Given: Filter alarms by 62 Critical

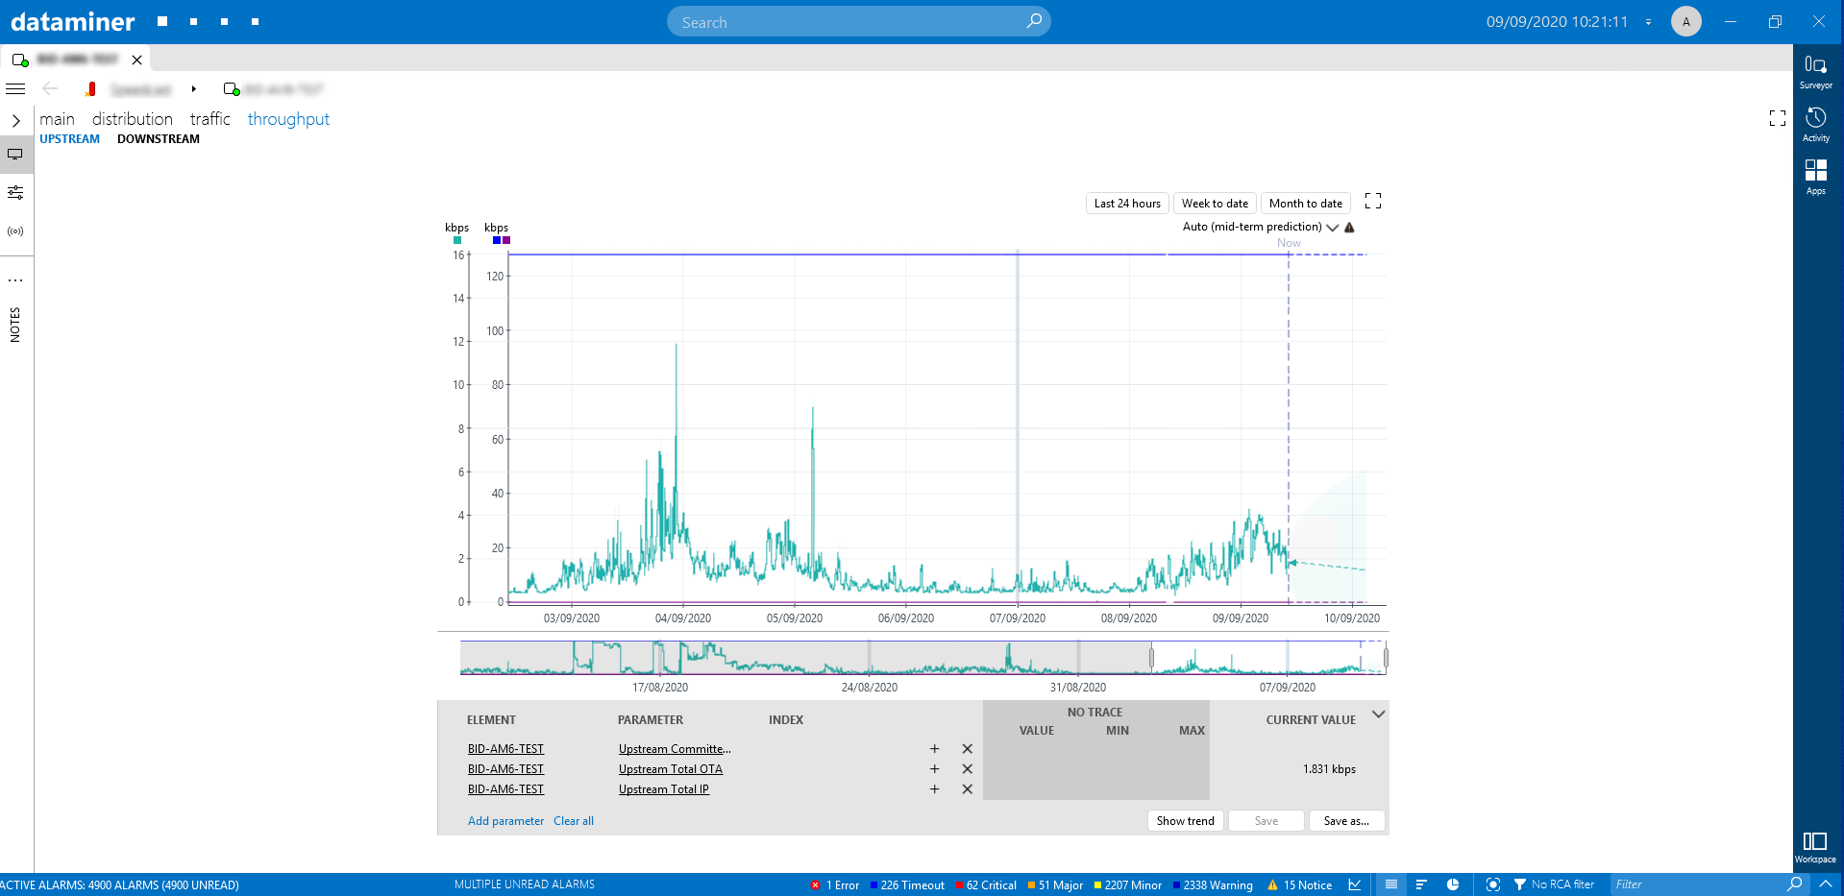Looking at the screenshot, I should click(986, 885).
